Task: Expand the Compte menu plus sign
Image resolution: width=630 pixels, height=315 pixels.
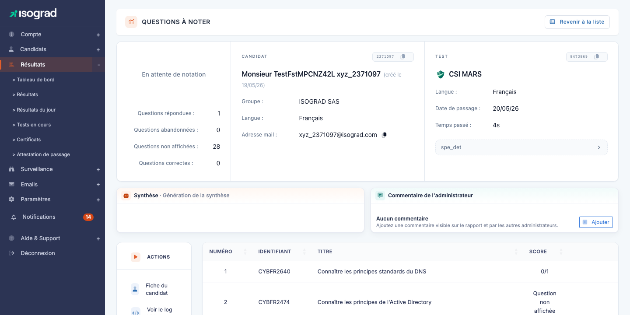Action: click(98, 35)
